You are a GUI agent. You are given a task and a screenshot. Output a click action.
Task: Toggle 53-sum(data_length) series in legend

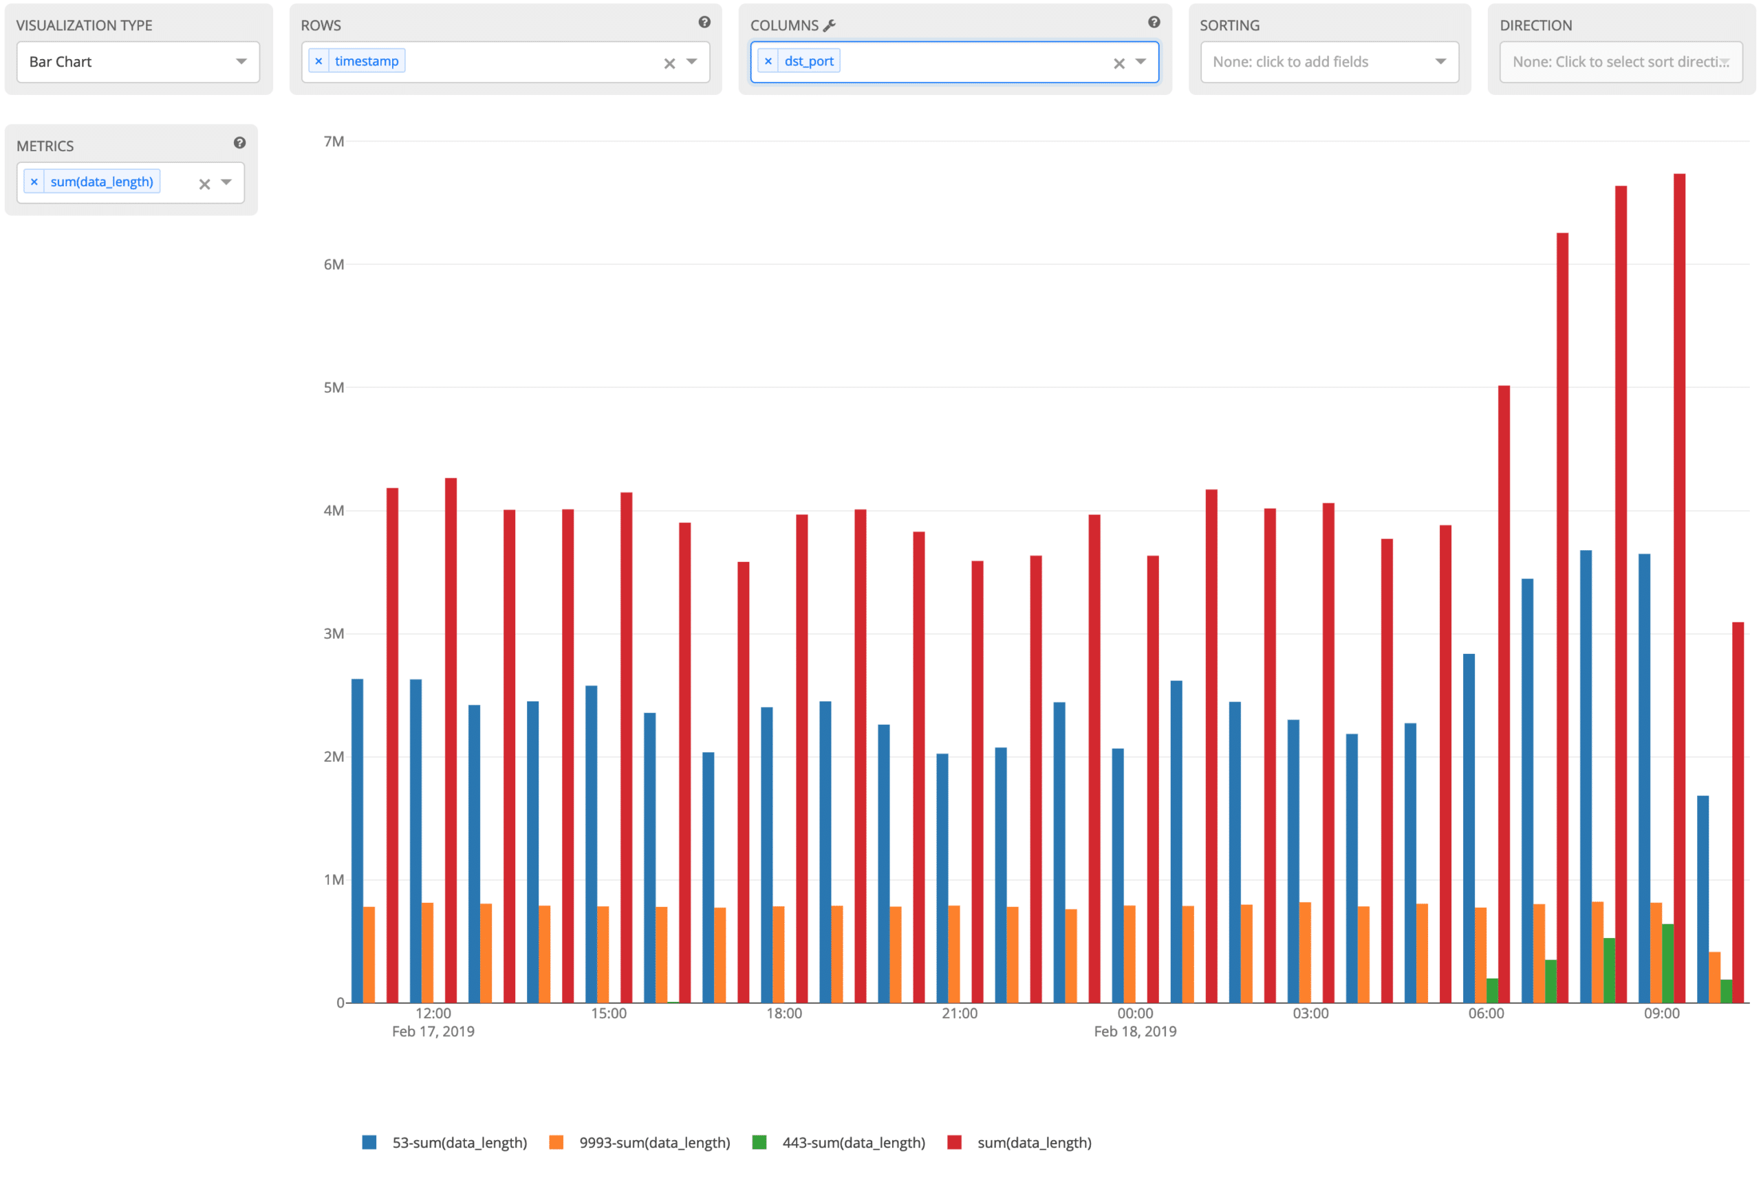click(x=459, y=1142)
